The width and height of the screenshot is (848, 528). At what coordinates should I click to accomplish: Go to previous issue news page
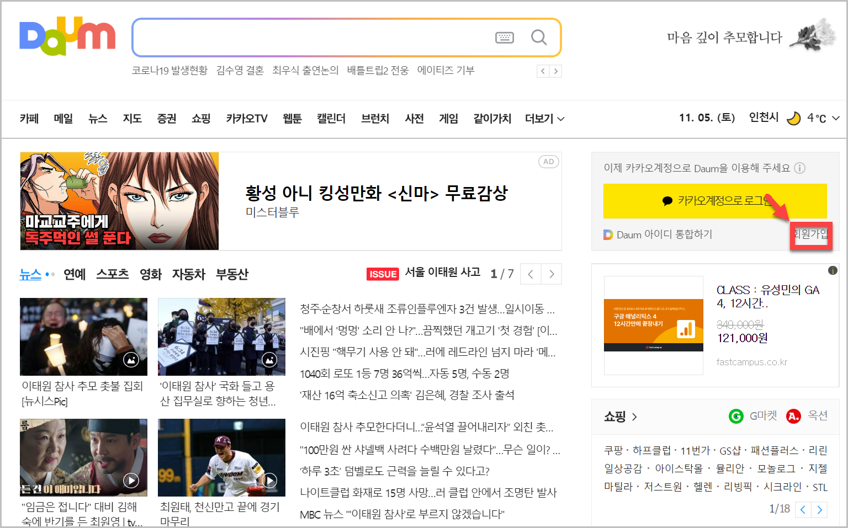point(531,274)
